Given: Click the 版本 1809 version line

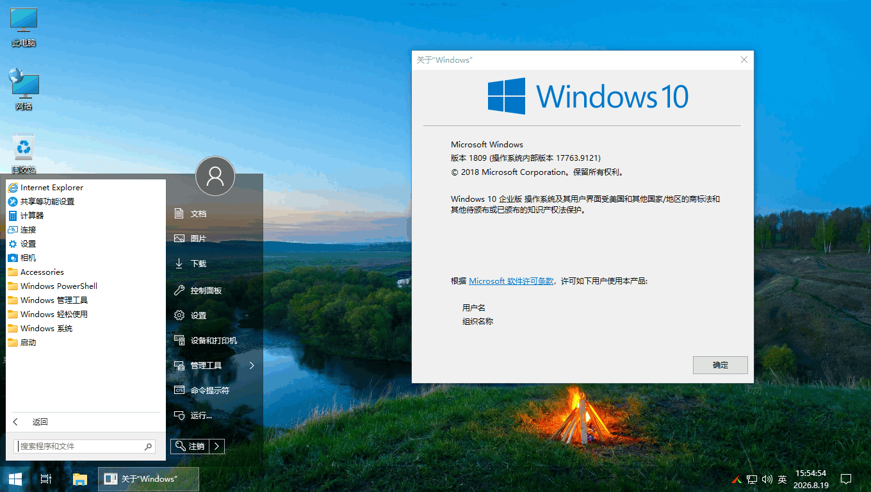Looking at the screenshot, I should coord(526,158).
